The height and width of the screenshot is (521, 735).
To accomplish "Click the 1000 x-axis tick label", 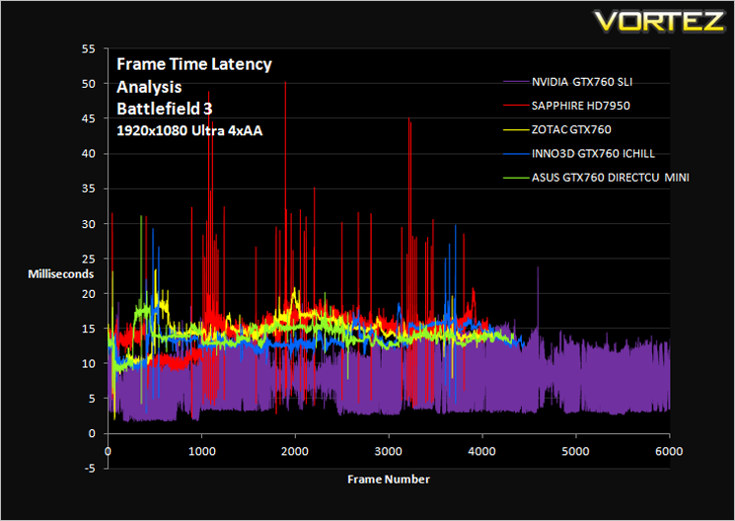I will [x=201, y=452].
